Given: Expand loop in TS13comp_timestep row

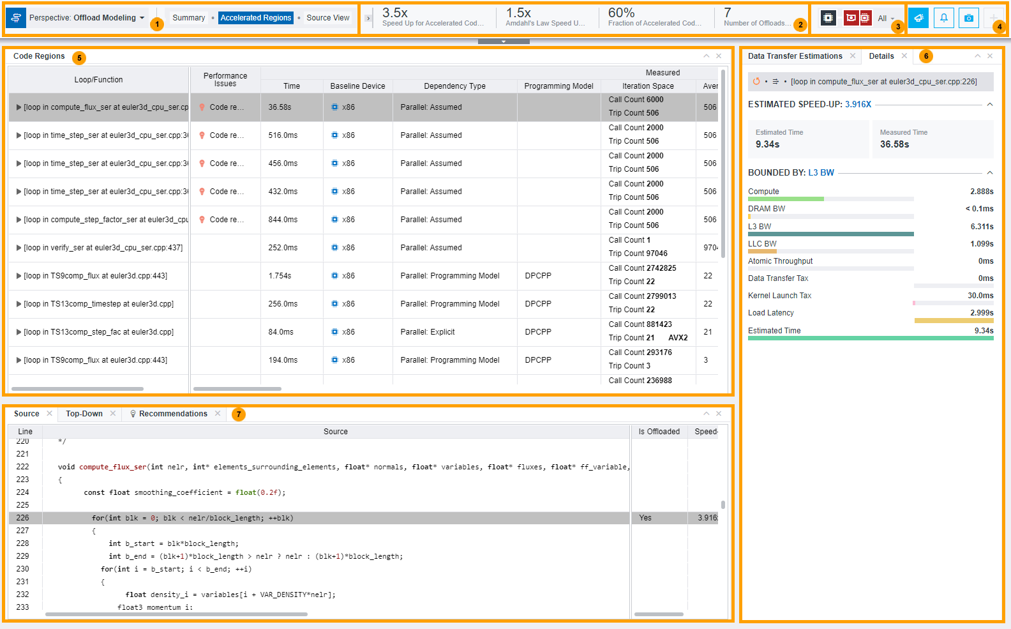Looking at the screenshot, I should [x=19, y=304].
